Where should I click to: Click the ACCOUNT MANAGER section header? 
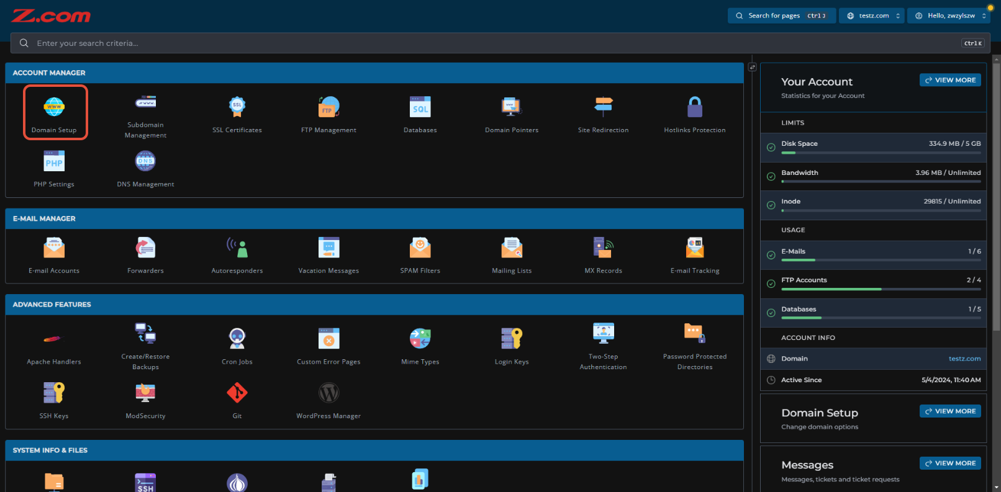coord(374,73)
